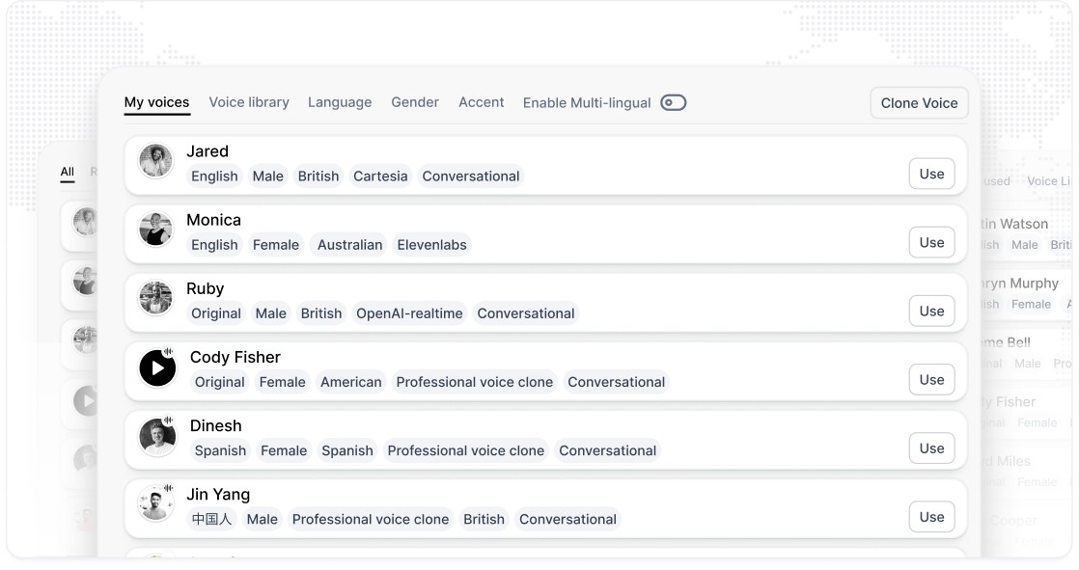Click the OpenAI-realtime tag on Ruby
This screenshot has width=1079, height=570.
(x=409, y=313)
